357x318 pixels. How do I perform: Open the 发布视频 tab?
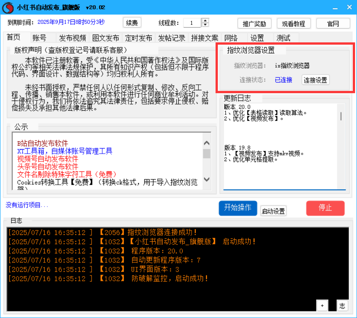coord(73,38)
